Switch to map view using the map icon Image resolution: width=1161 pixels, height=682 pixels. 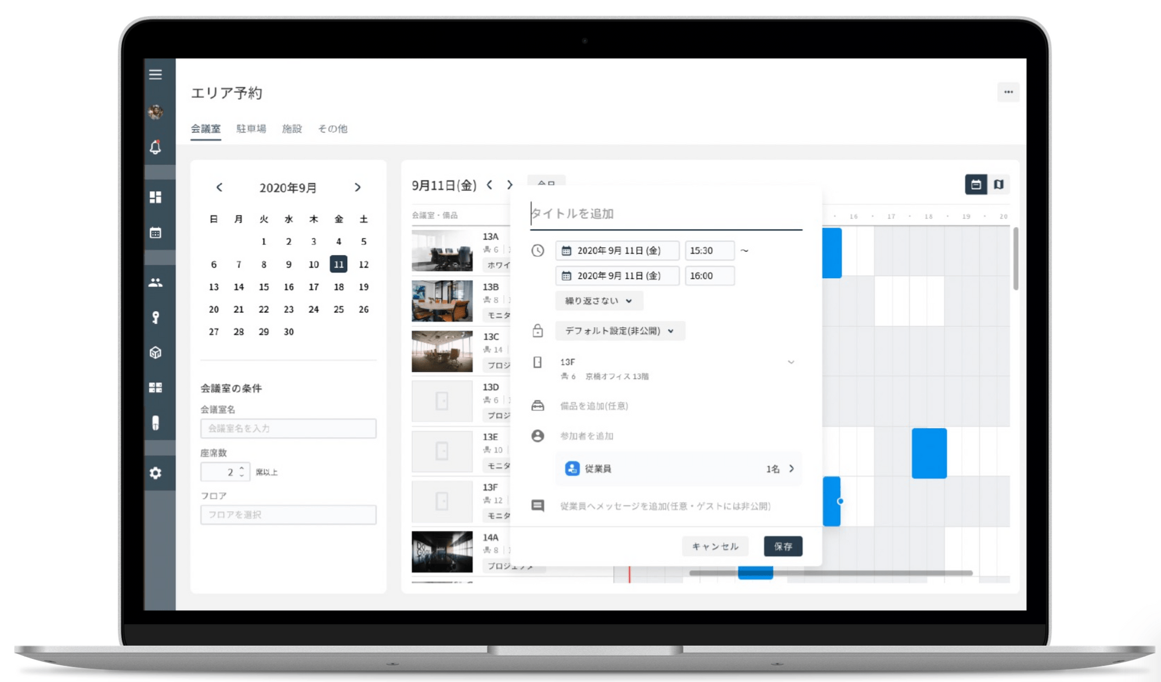tap(1000, 184)
